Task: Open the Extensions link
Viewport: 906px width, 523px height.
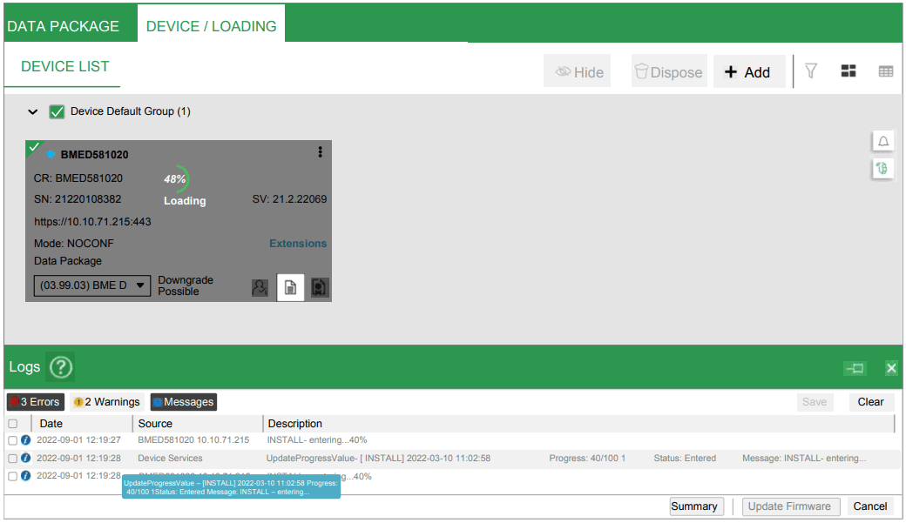Action: pyautogui.click(x=298, y=244)
